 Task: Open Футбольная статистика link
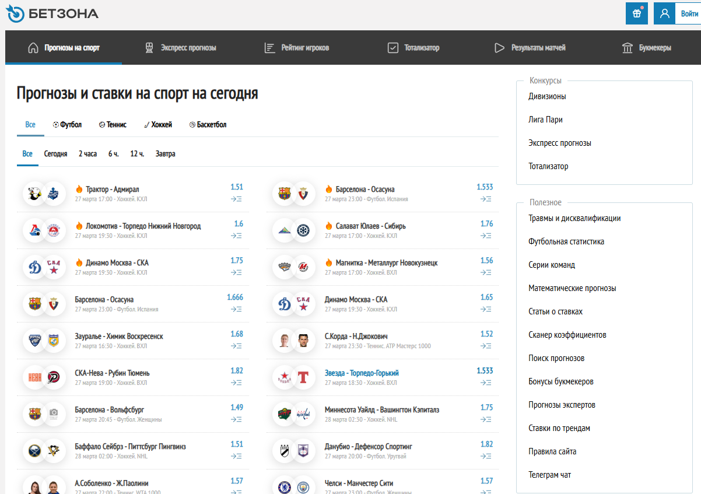click(566, 241)
